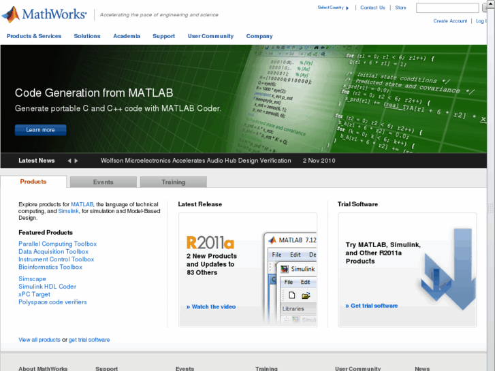Show next Latest News item arrow
Viewport: 495px width, 371px height.
[x=76, y=161]
